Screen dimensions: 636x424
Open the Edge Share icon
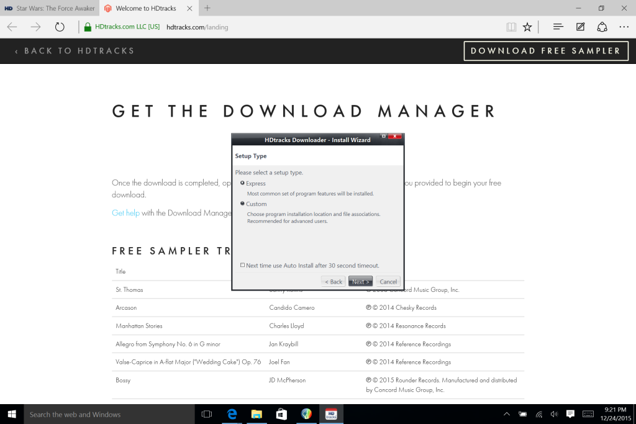(x=602, y=27)
